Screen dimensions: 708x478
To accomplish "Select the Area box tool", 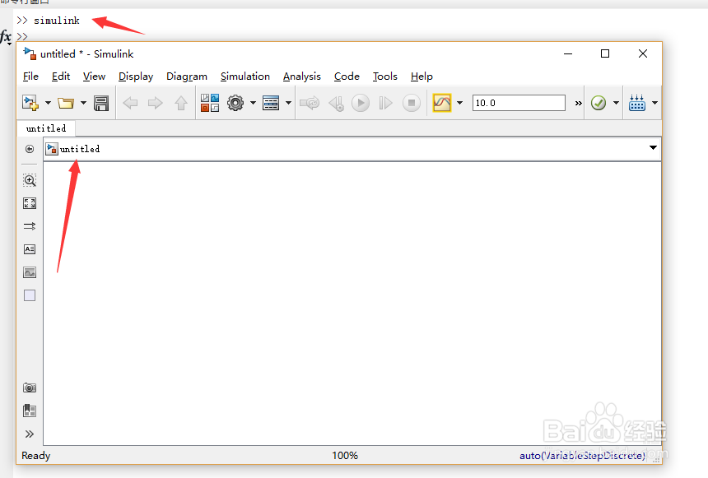I will (30, 295).
